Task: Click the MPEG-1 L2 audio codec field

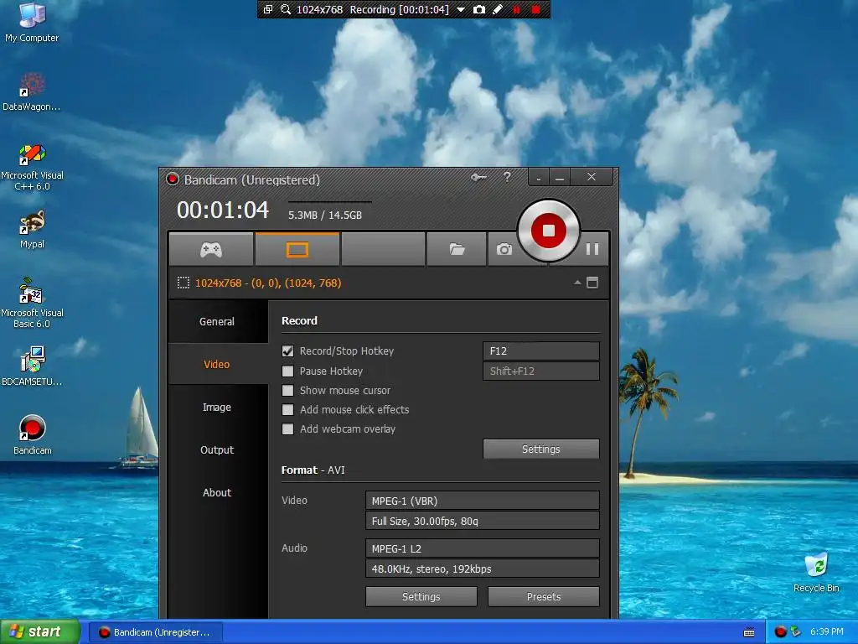Action: pos(482,548)
